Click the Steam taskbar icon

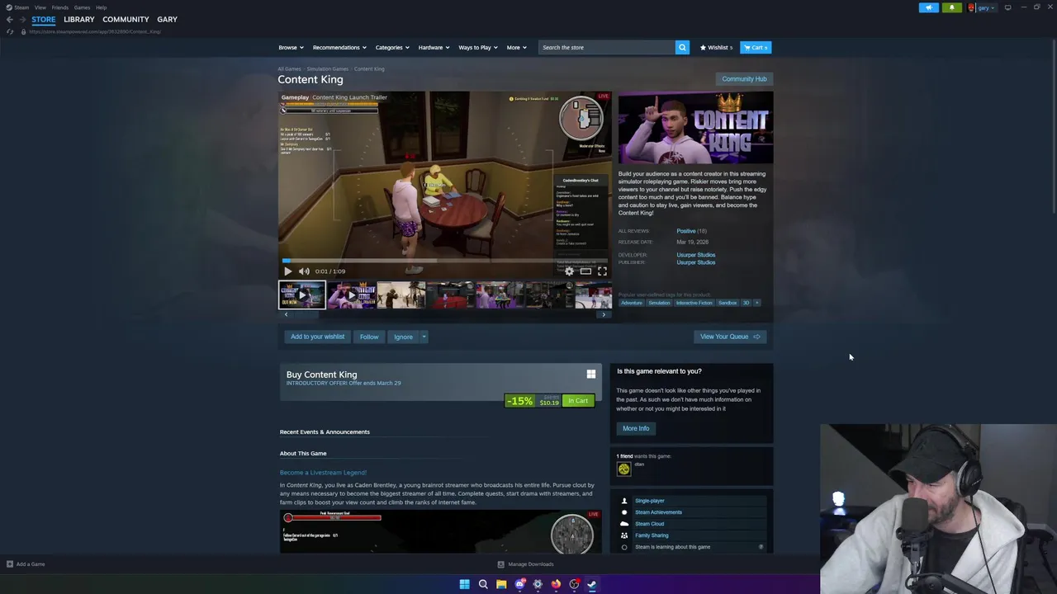592,584
